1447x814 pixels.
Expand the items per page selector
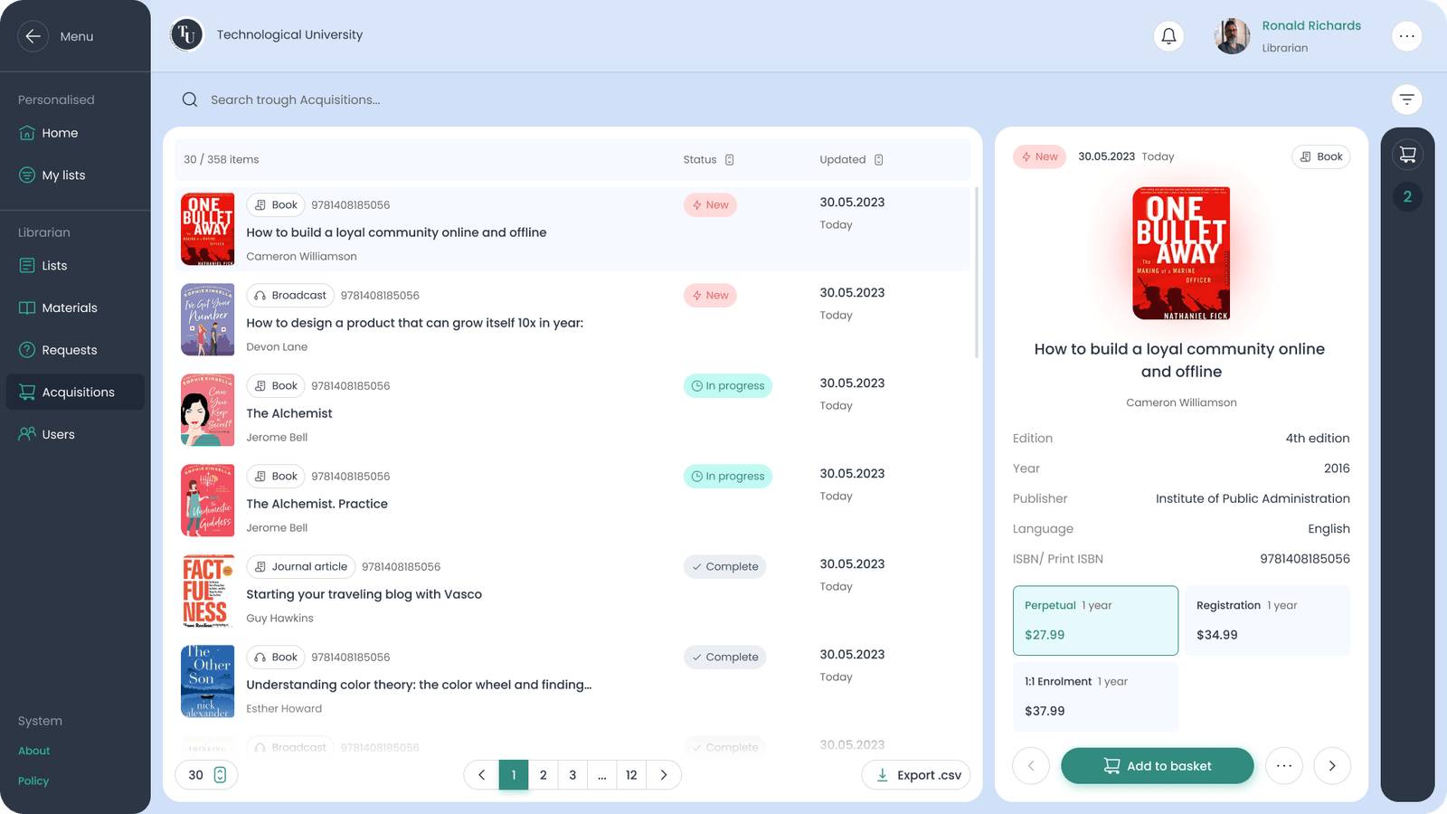pos(206,775)
